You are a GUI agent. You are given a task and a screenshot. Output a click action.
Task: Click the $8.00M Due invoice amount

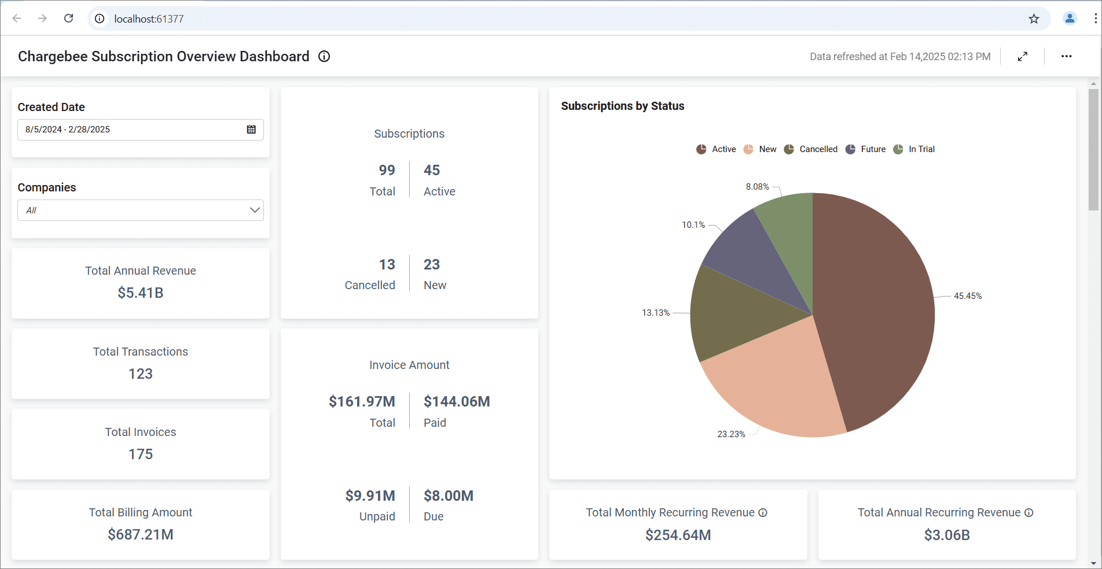449,496
